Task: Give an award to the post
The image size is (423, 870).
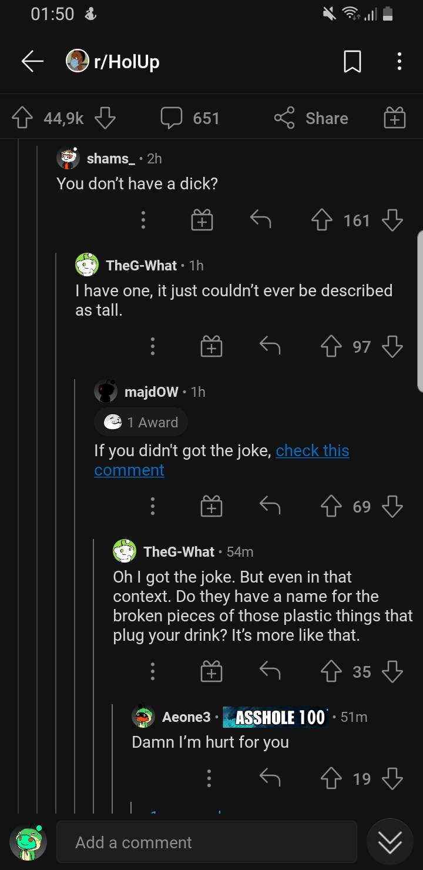Action: click(394, 117)
